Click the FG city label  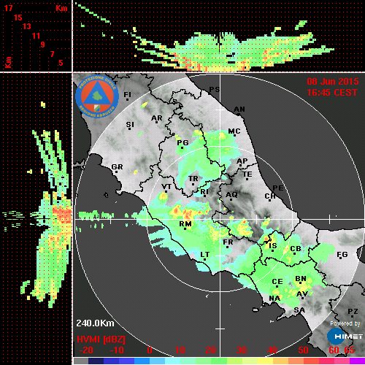342,255
